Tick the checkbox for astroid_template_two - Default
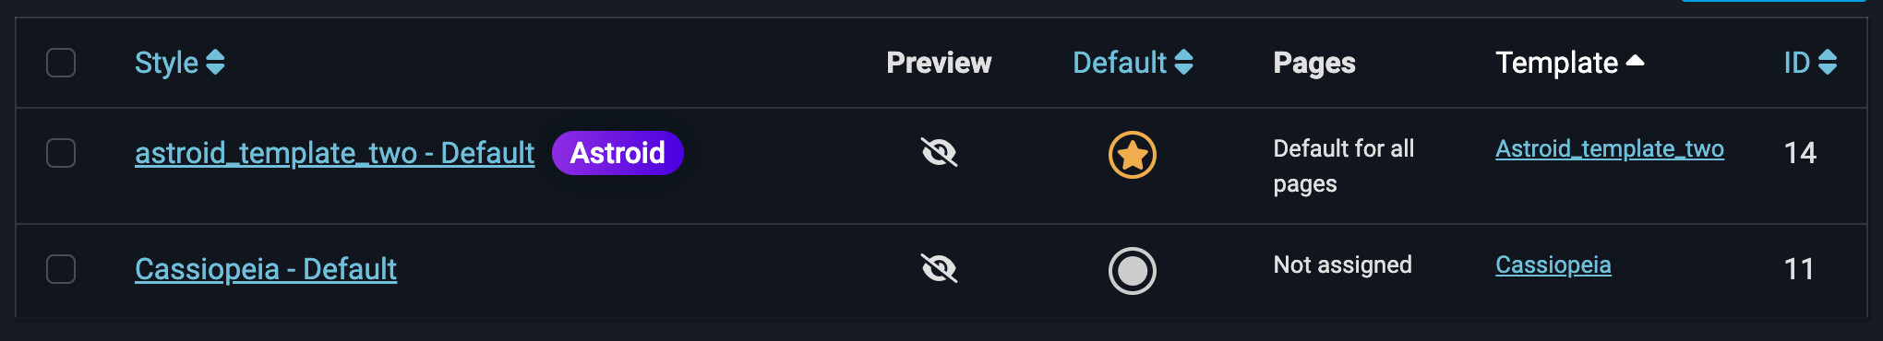The image size is (1883, 341). 61,153
